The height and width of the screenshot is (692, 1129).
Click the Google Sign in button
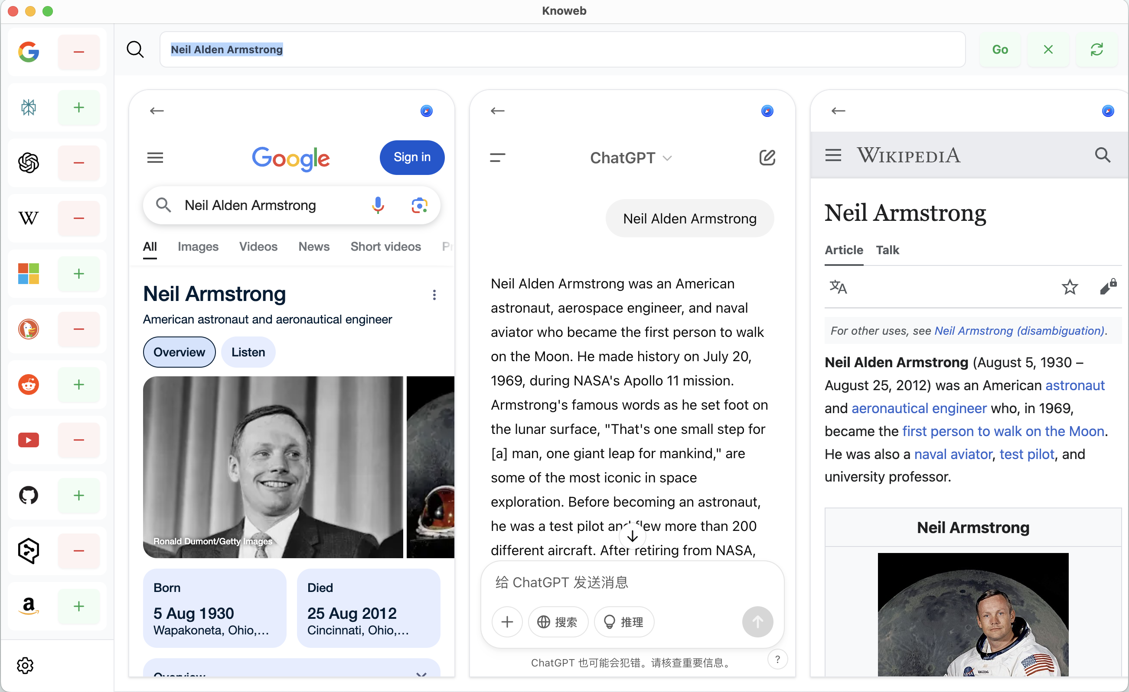point(412,158)
